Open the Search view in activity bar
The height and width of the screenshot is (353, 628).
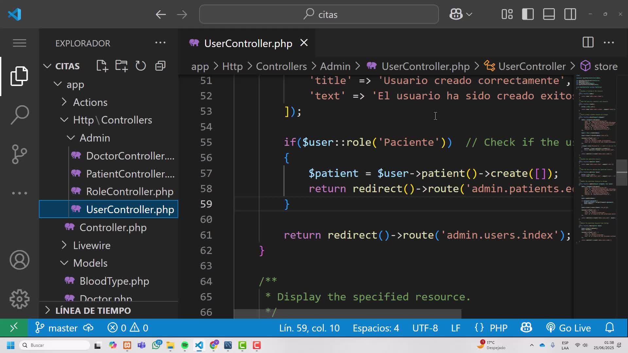tap(20, 115)
